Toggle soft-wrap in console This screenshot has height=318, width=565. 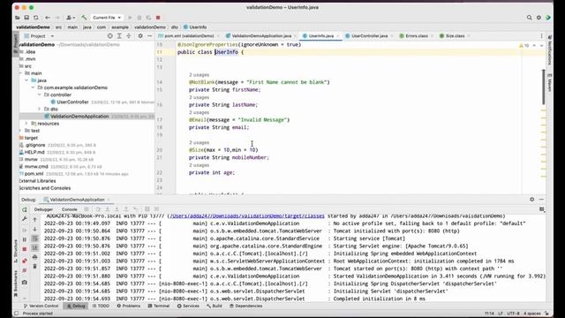coord(35,238)
